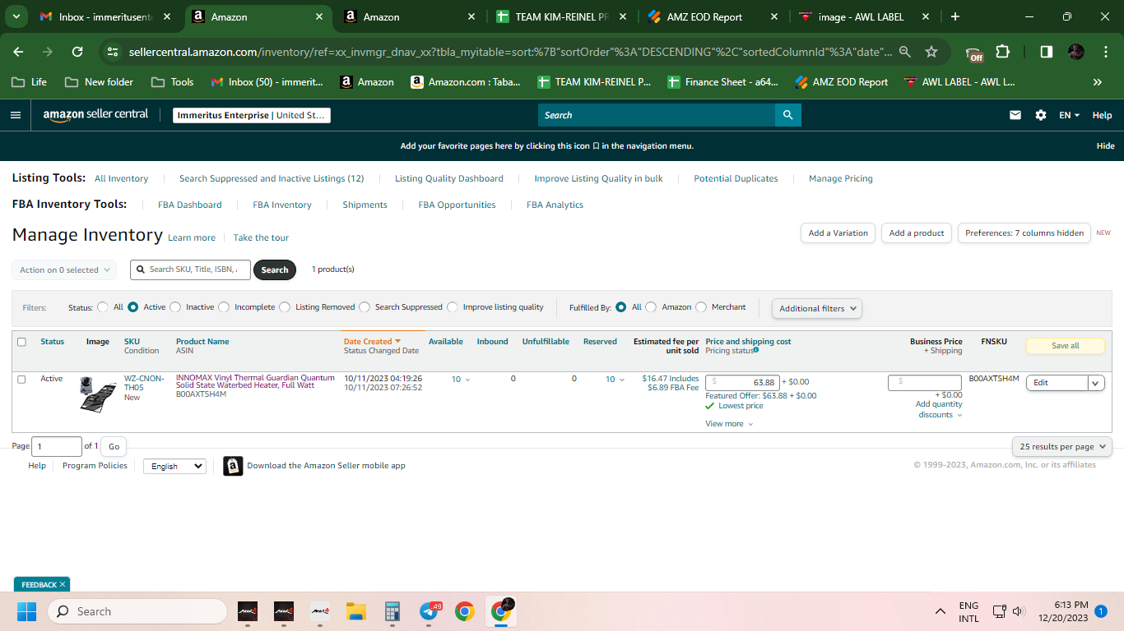Reload the page with the refresh icon
The image size is (1124, 631).
pyautogui.click(x=77, y=52)
